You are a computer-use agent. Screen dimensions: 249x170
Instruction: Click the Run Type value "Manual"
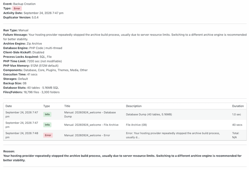(x=24, y=30)
